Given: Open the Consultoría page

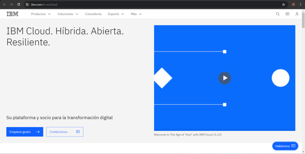Looking at the screenshot, I should 93,14.
